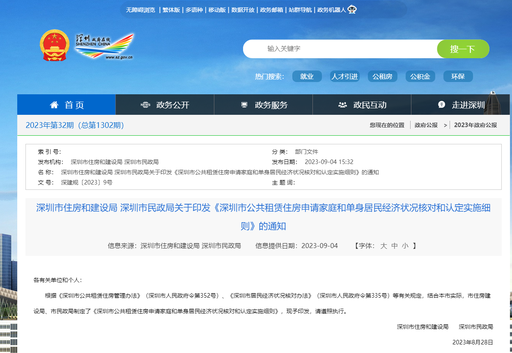Open the 政务服务 menu tab
Screen dimensions: 512x353
[271, 105]
